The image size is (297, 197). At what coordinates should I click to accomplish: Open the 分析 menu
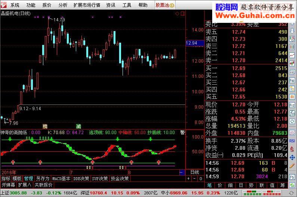point(63,5)
